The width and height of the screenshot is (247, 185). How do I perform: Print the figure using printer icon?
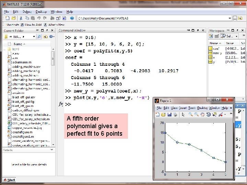175,114
